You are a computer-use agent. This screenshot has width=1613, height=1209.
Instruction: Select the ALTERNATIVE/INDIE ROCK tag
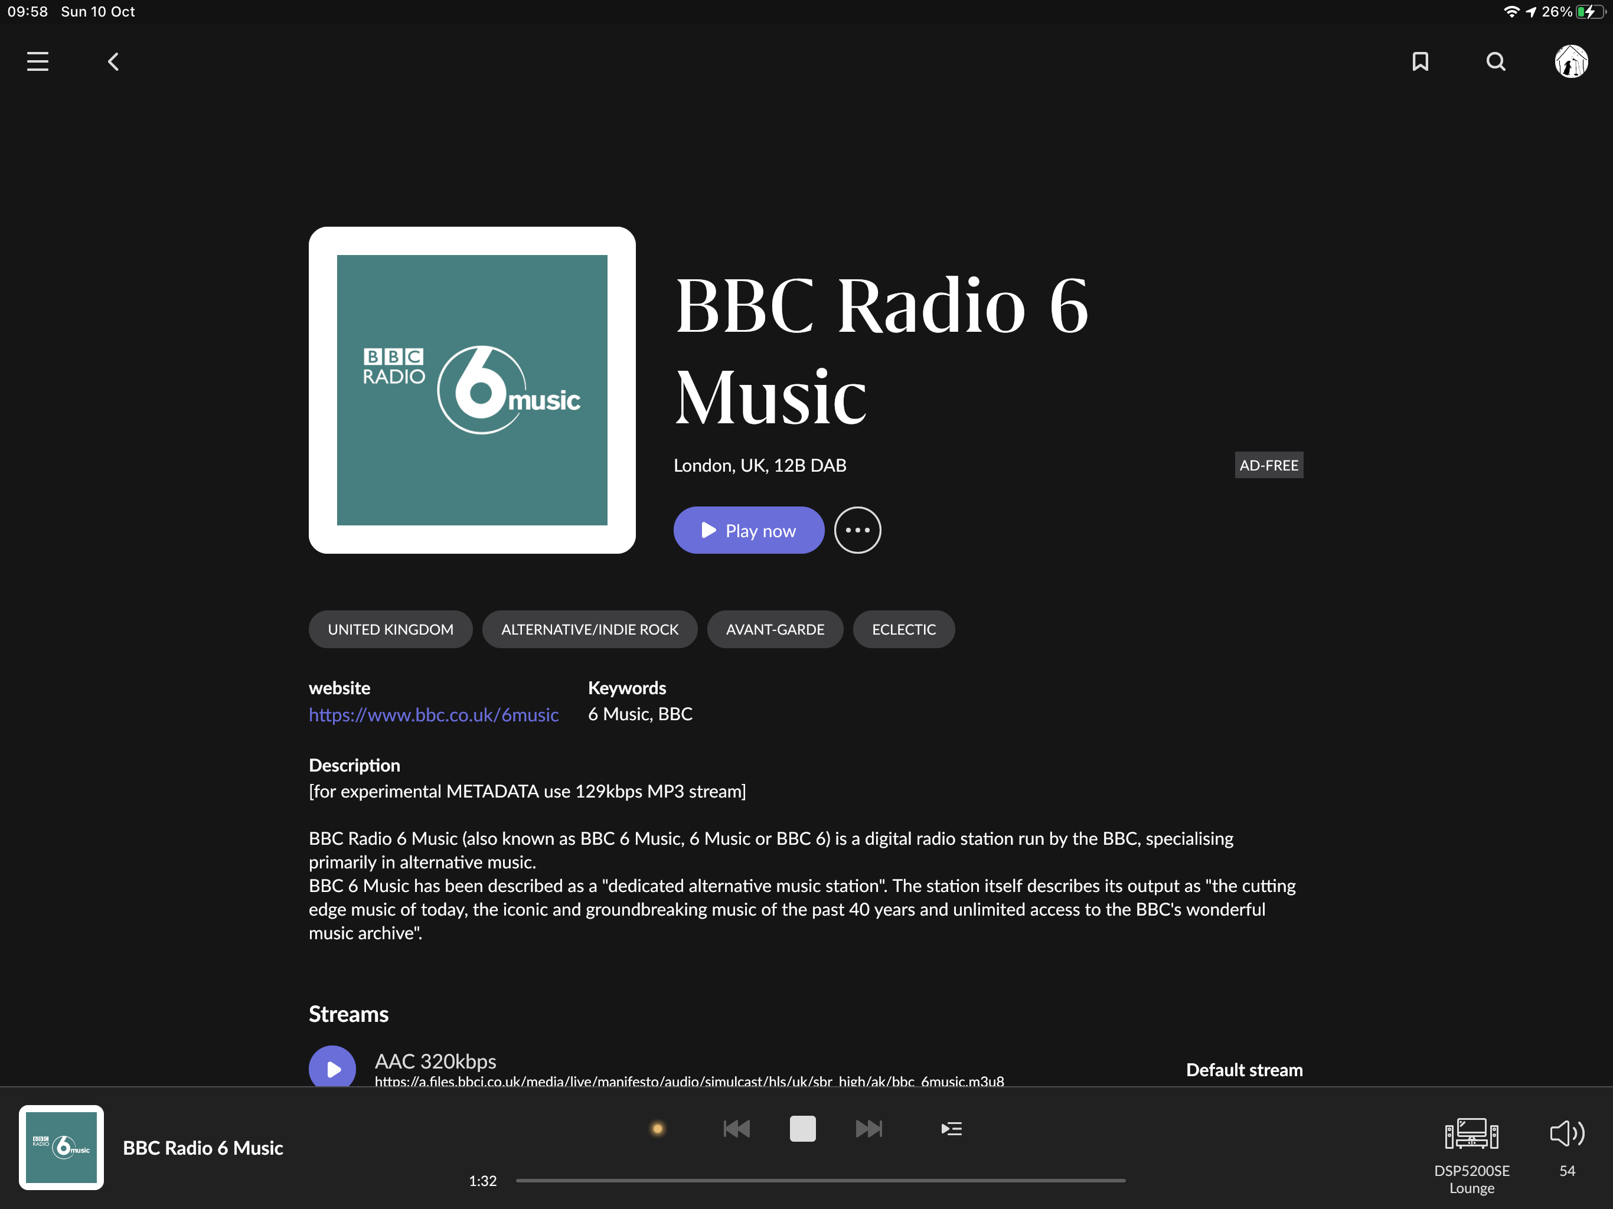coord(589,629)
